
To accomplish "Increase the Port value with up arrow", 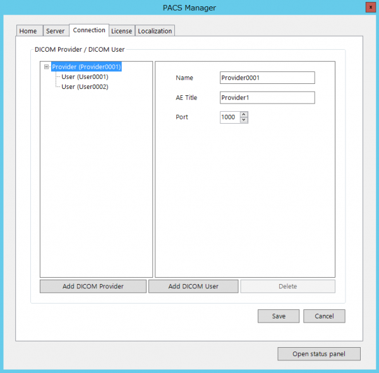I will tap(244, 114).
